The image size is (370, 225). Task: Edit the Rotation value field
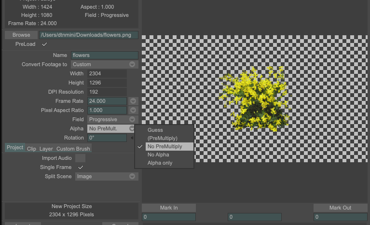(107, 138)
